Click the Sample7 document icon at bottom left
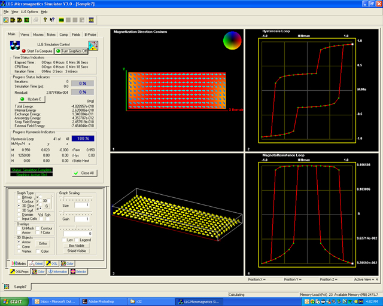The image size is (383, 306). pos(7,286)
